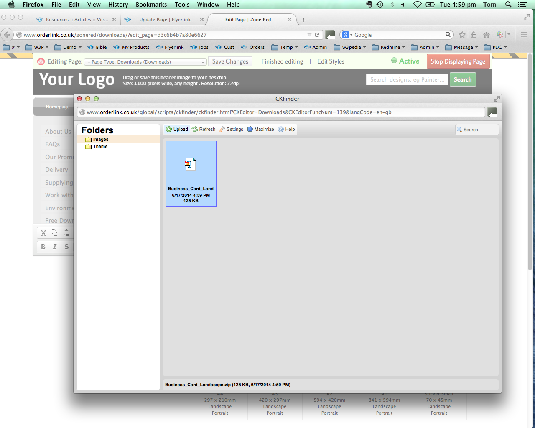This screenshot has height=428, width=535.
Task: Open the Redmine bookmarks folder
Action: [389, 47]
